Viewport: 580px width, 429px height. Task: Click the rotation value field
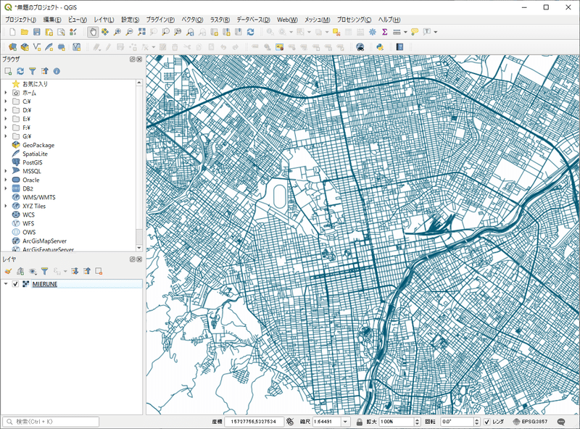(457, 422)
